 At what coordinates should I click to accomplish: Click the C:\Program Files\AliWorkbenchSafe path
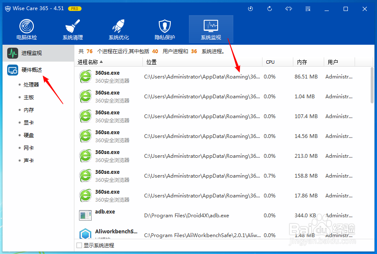click(x=202, y=235)
